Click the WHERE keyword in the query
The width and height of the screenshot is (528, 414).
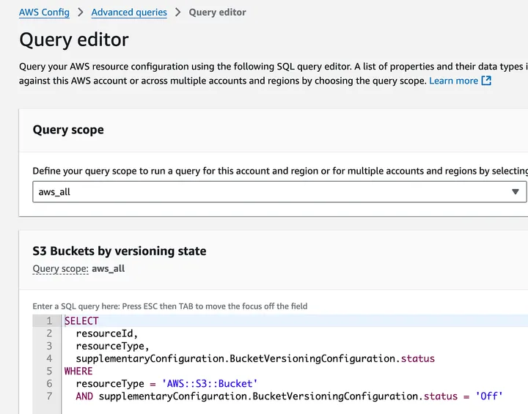click(78, 372)
